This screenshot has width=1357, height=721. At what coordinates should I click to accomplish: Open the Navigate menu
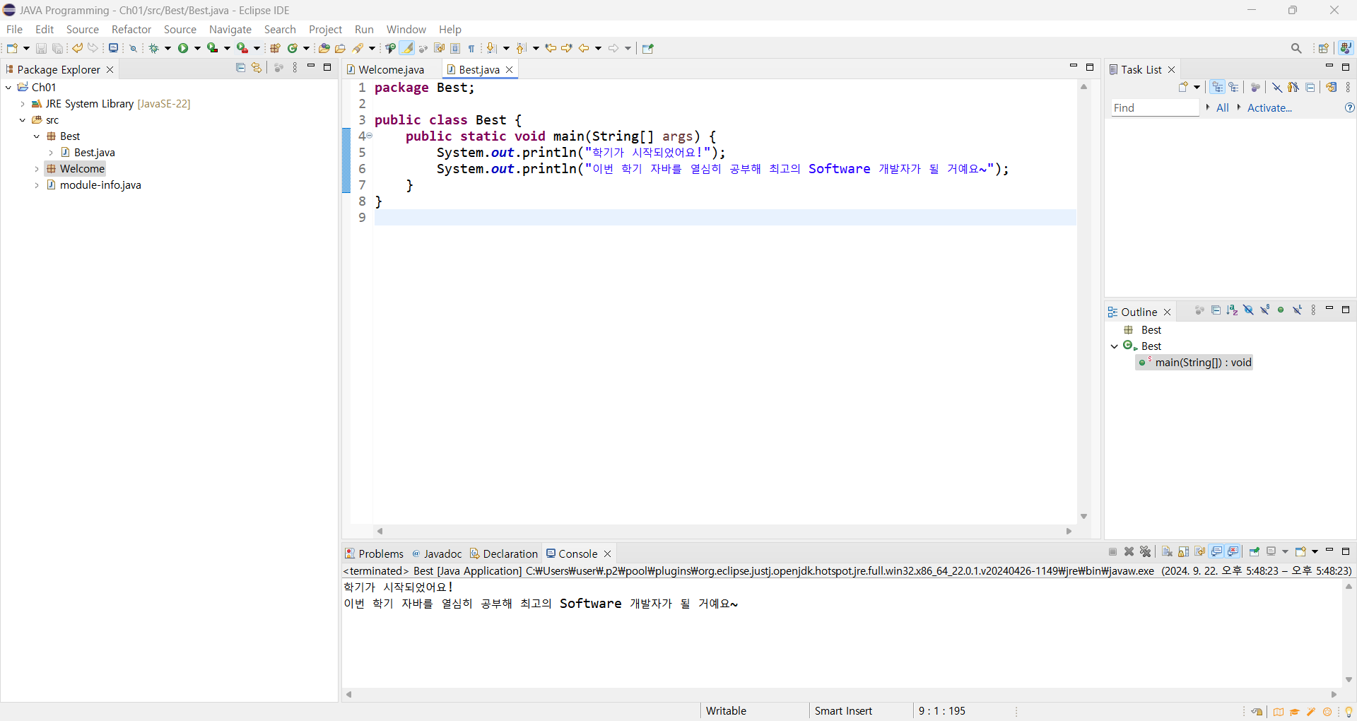click(x=230, y=29)
